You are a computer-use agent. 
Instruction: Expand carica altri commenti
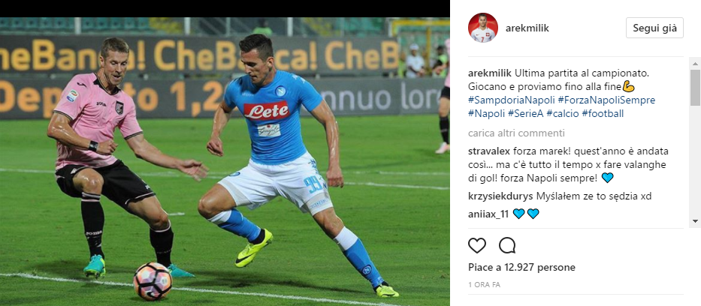[x=516, y=133]
